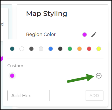Click the ADD button
This screenshot has height=110, width=112.
coord(94,96)
